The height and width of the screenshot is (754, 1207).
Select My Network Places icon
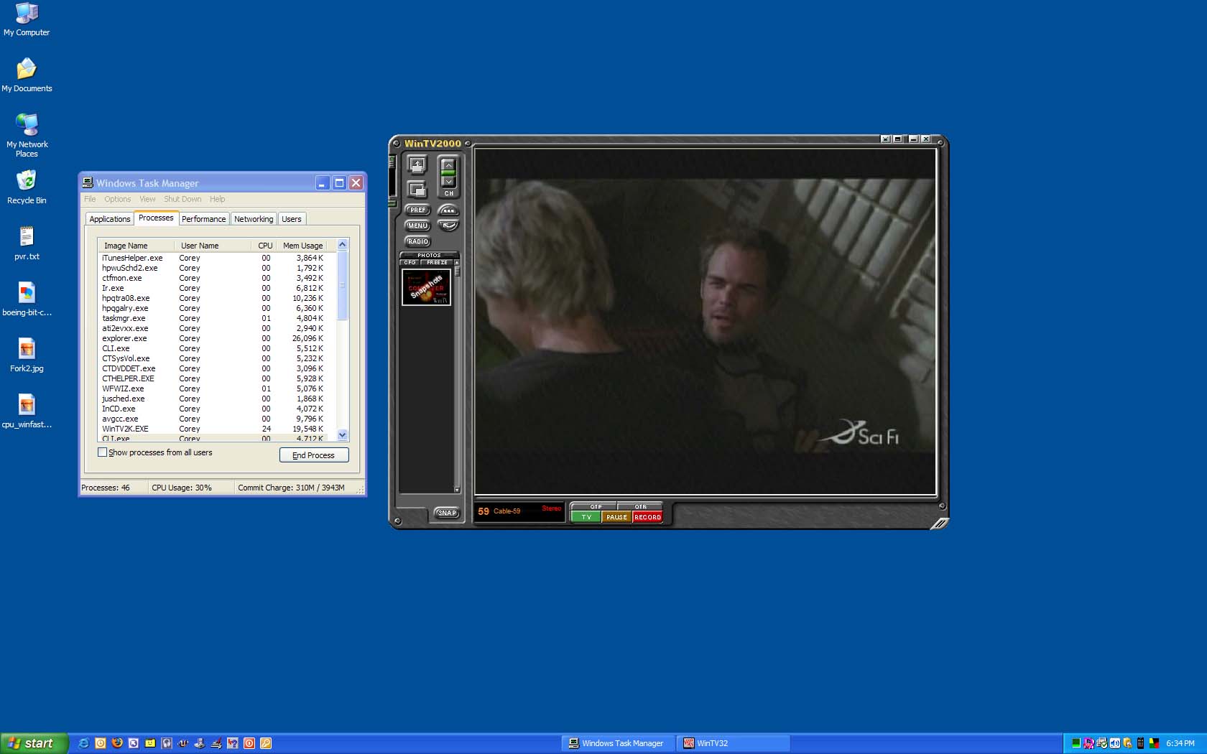(x=27, y=135)
